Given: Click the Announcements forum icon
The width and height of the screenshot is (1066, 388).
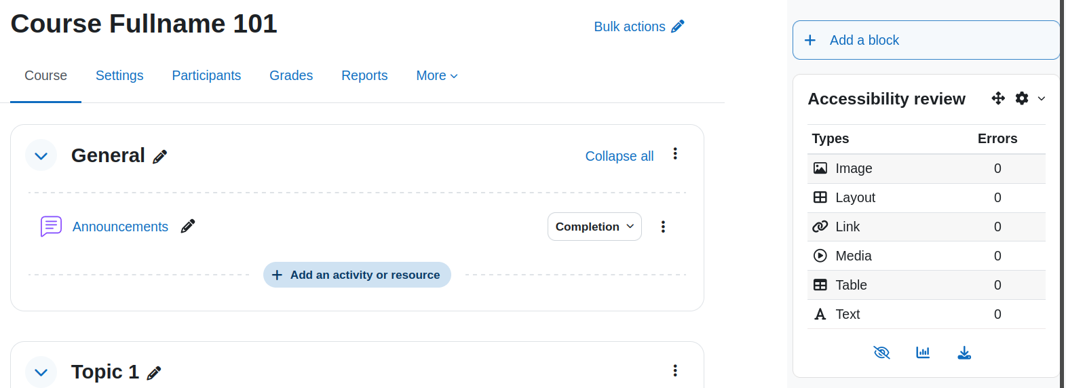Looking at the screenshot, I should click(51, 226).
